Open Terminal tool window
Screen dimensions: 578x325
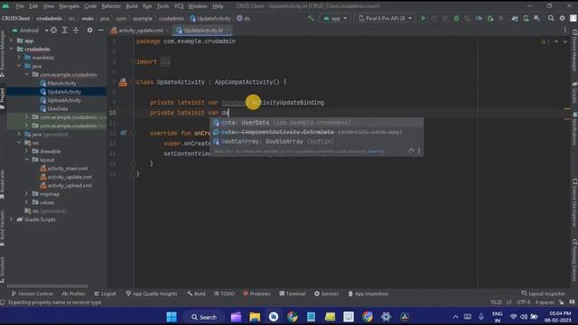point(293,293)
